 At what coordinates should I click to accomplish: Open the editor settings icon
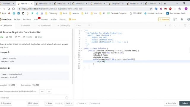coord(185,26)
